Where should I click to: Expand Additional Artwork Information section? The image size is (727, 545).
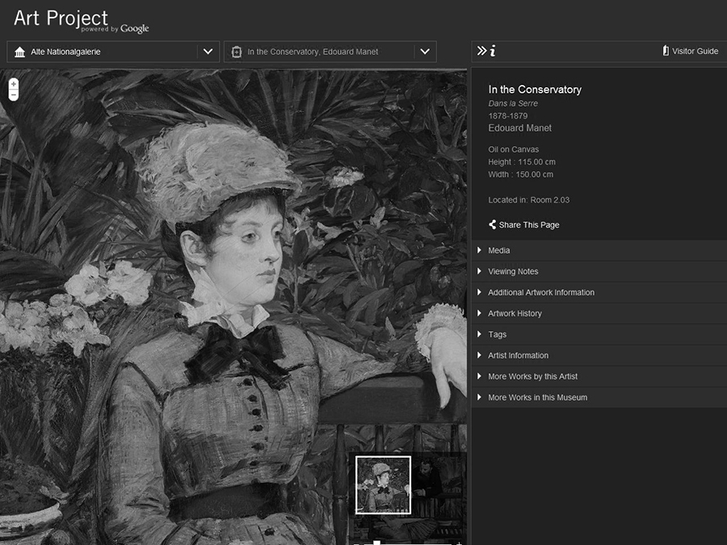pos(599,292)
